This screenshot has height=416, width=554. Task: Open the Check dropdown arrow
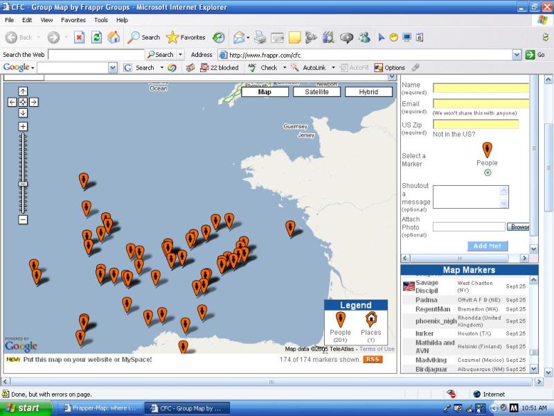[285, 67]
